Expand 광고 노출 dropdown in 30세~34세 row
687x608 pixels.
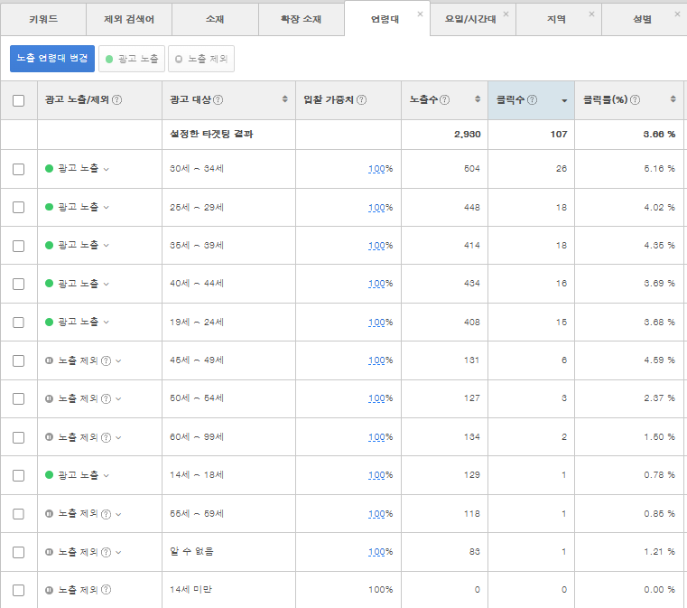coord(106,169)
